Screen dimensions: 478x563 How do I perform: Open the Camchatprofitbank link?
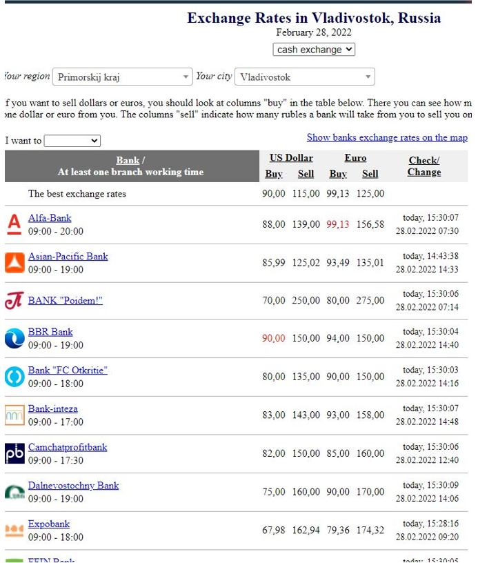[68, 447]
